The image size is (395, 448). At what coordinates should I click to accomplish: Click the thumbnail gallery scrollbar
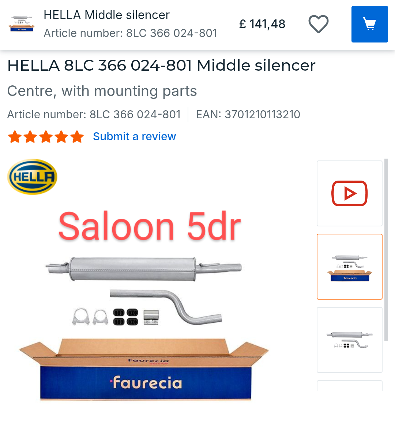click(386, 250)
